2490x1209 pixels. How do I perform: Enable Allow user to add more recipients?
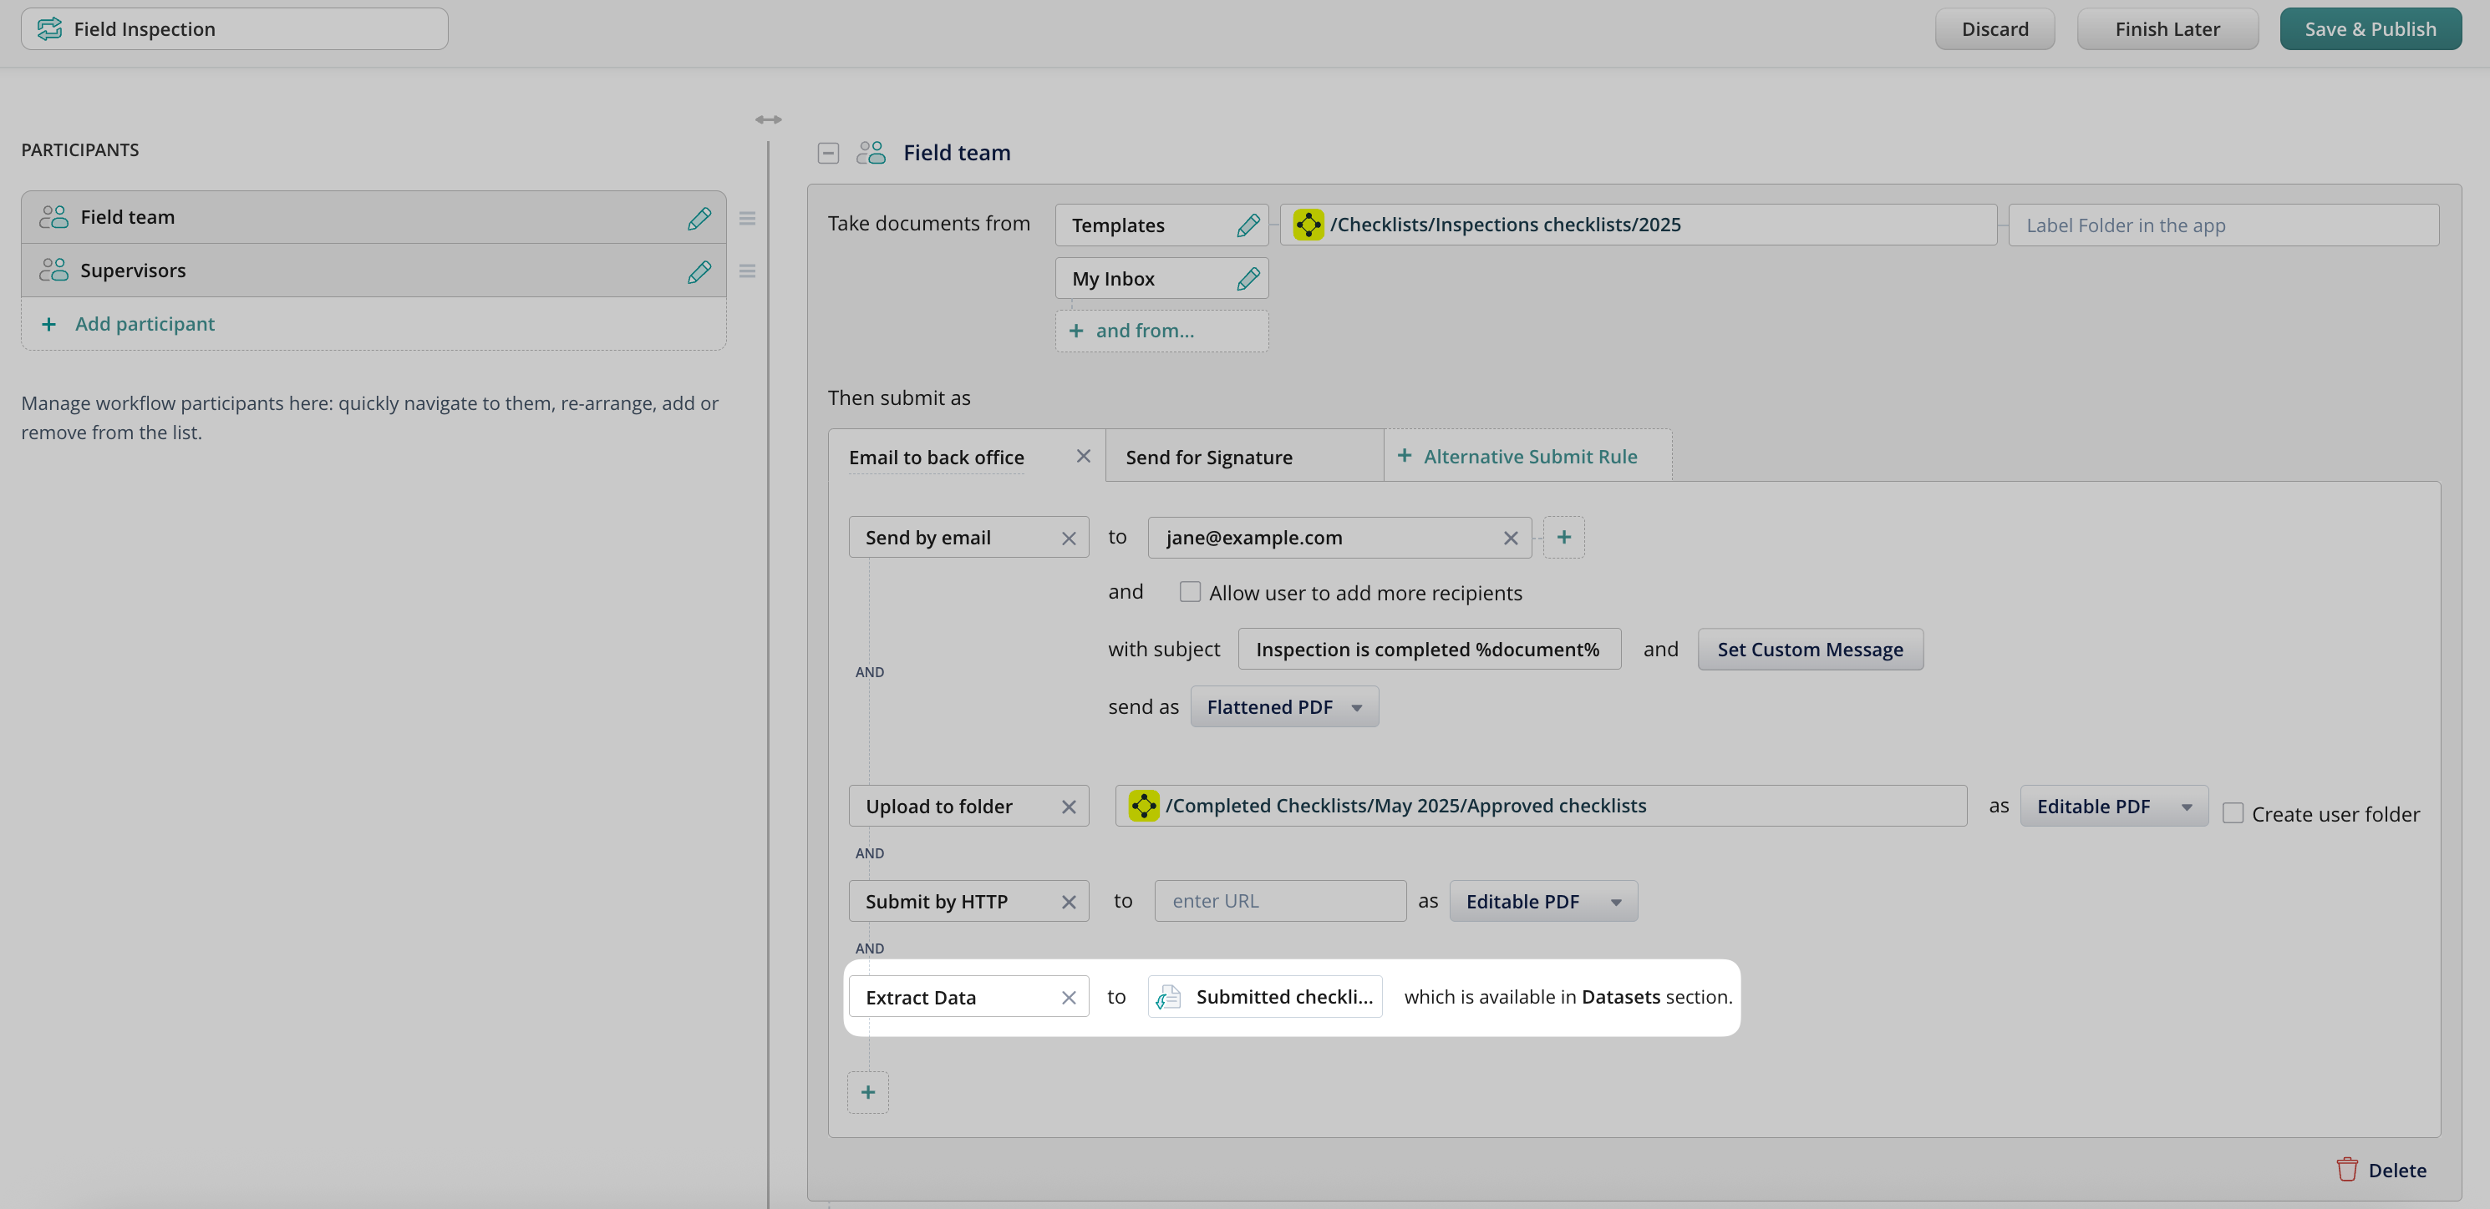tap(1189, 592)
